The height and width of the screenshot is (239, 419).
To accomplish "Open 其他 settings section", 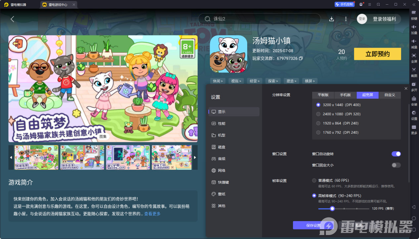I will click(x=234, y=206).
